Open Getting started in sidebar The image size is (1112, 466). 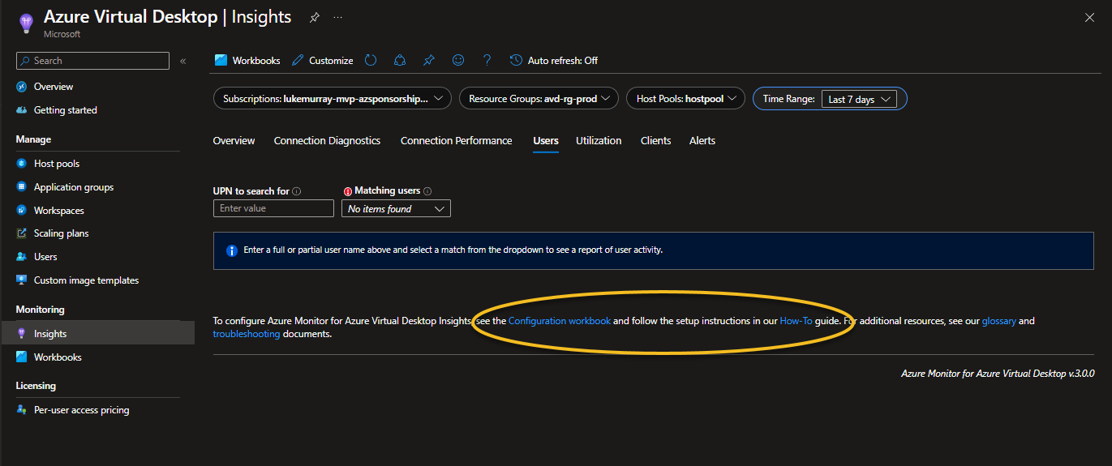pyautogui.click(x=65, y=110)
